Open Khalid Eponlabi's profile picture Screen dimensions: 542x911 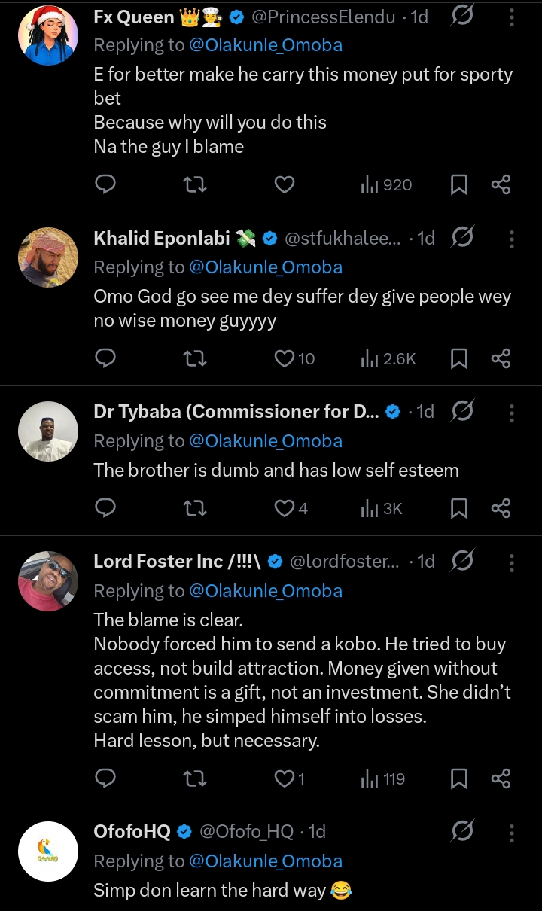48,257
